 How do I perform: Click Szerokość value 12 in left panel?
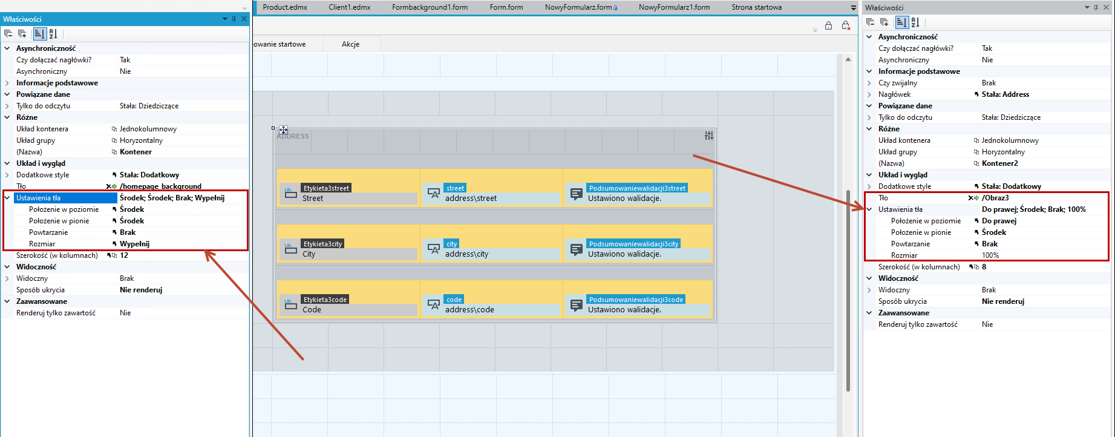124,255
